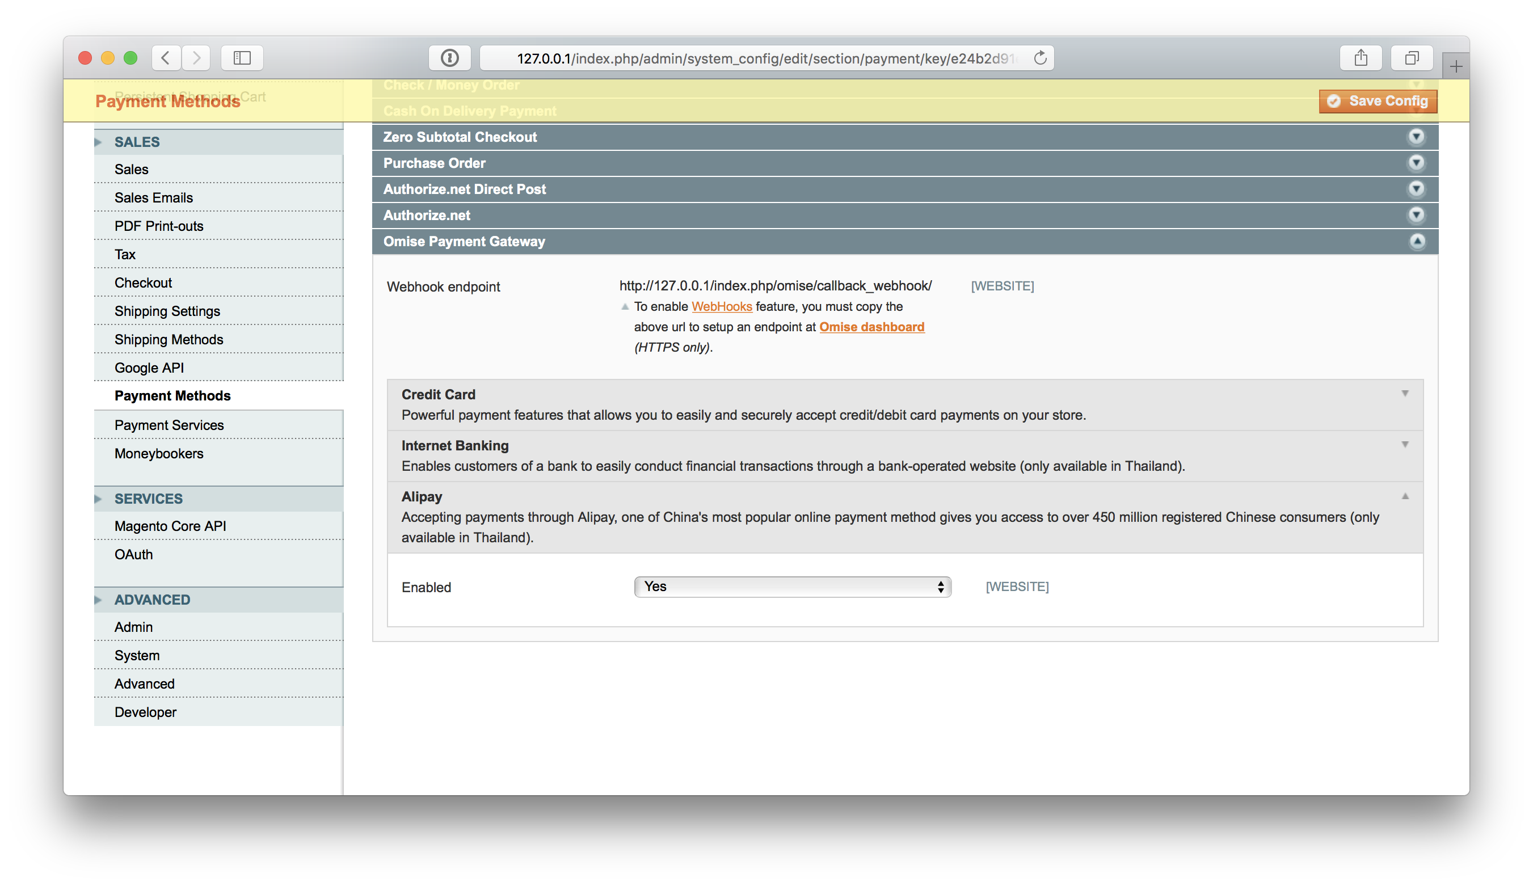This screenshot has height=886, width=1533.
Task: Expand the Authorize.net section
Action: pos(904,216)
